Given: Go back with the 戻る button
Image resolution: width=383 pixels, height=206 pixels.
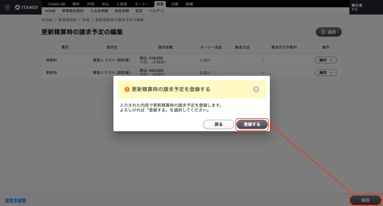Looking at the screenshot, I should click(x=218, y=124).
